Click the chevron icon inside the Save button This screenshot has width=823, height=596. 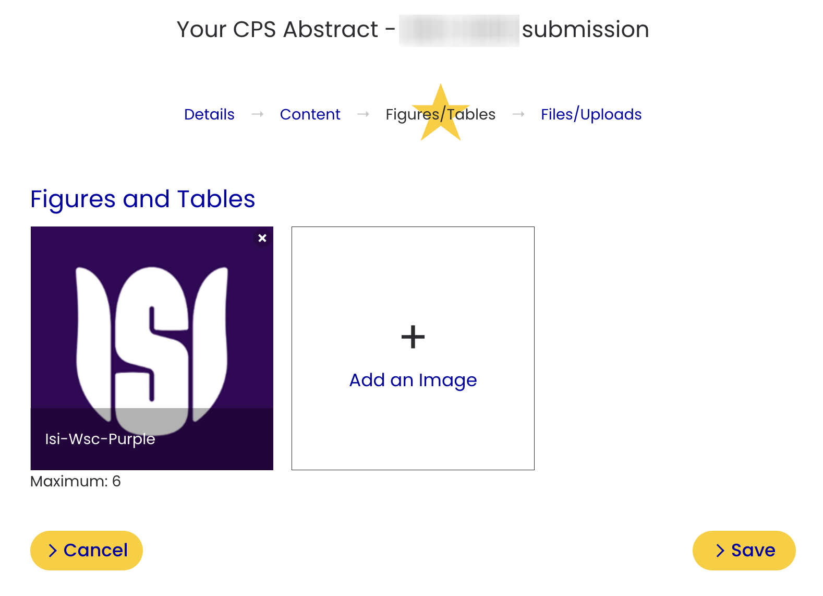pyautogui.click(x=720, y=551)
